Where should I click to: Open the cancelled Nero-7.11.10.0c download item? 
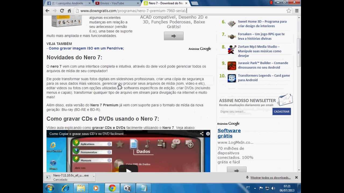pyautogui.click(x=68, y=177)
